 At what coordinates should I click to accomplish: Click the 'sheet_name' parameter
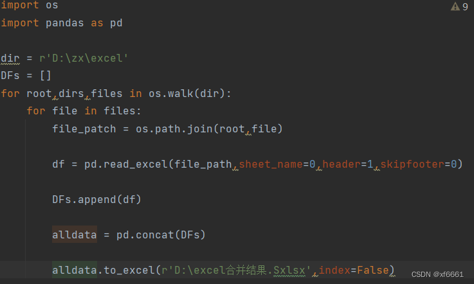(x=271, y=164)
